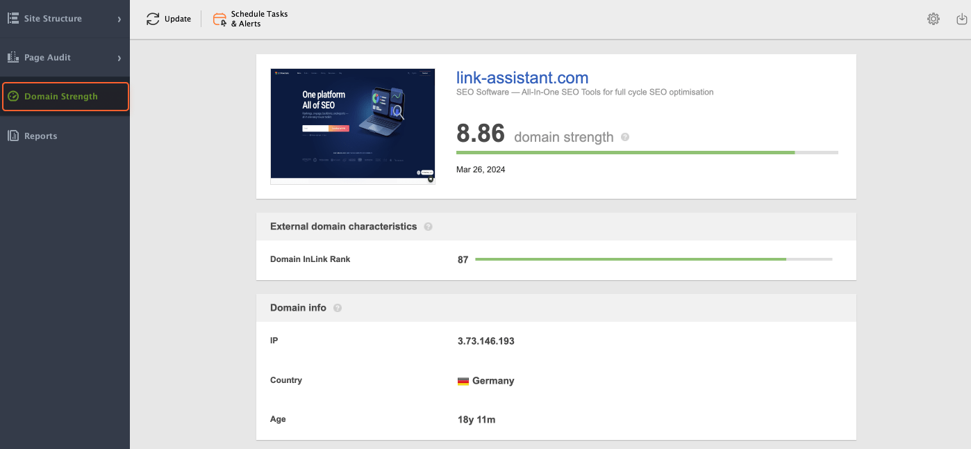Click the domain strength progress bar

pos(647,152)
